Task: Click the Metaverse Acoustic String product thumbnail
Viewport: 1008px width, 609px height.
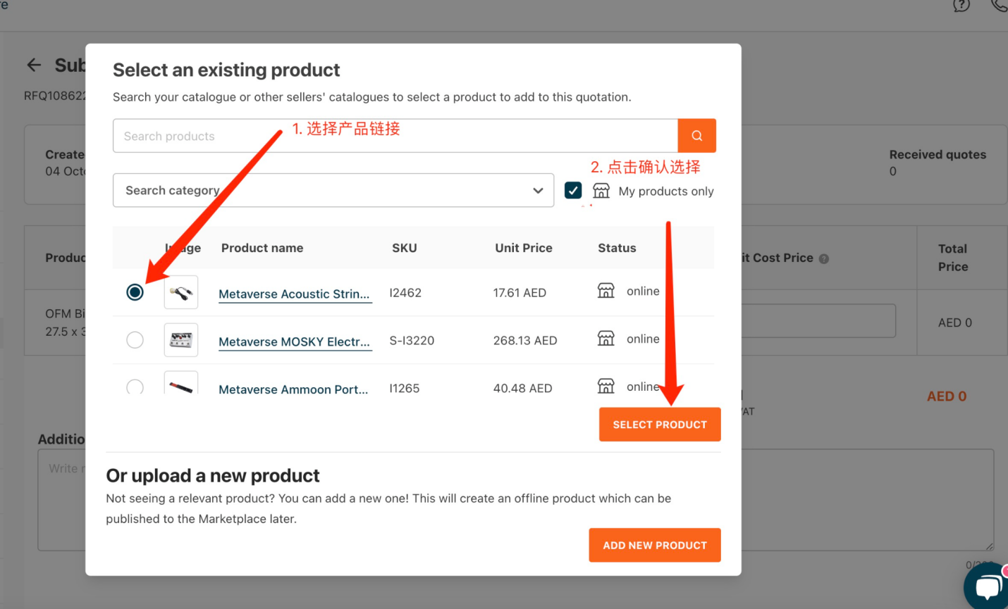Action: tap(181, 292)
